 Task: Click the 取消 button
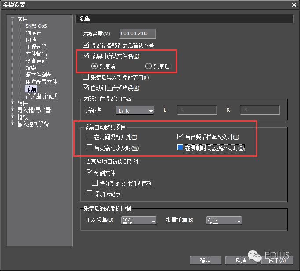point(241,260)
